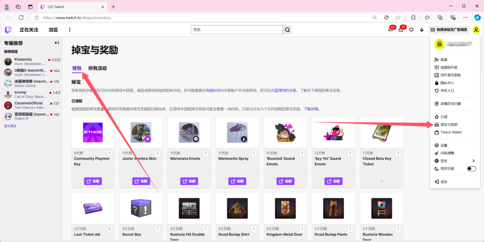Click the browser profile icon at top left
This screenshot has width=484, height=242.
click(x=7, y=7)
